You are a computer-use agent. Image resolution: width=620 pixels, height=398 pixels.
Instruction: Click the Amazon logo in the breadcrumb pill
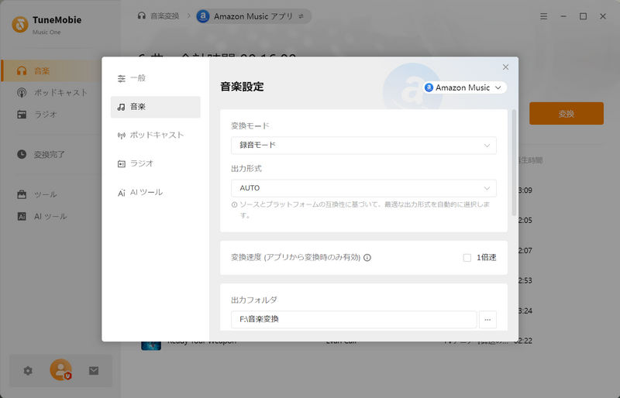tap(203, 16)
